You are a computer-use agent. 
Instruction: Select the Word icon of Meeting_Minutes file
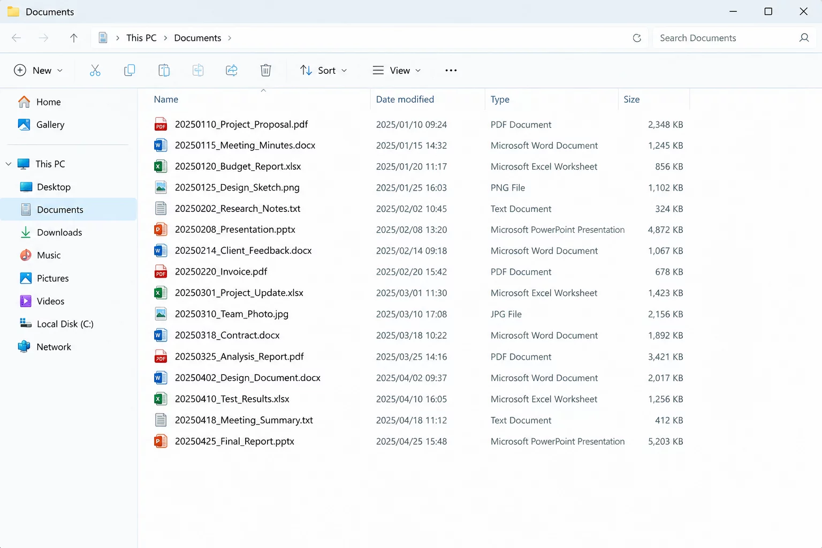[x=161, y=145]
